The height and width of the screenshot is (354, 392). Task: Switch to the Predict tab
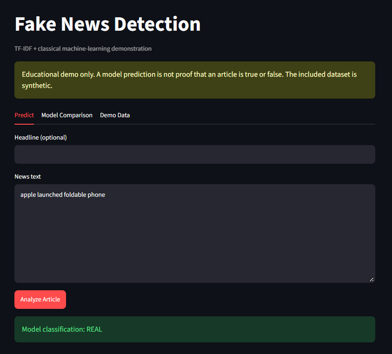point(24,115)
